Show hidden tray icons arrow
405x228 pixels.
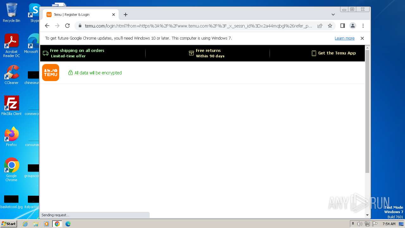click(x=353, y=224)
